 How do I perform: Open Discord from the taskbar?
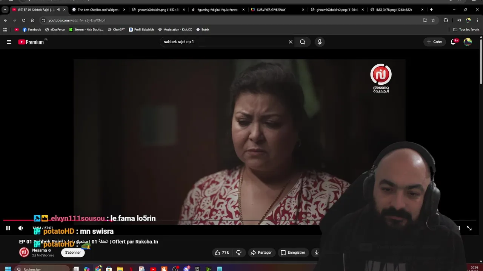pos(186,269)
